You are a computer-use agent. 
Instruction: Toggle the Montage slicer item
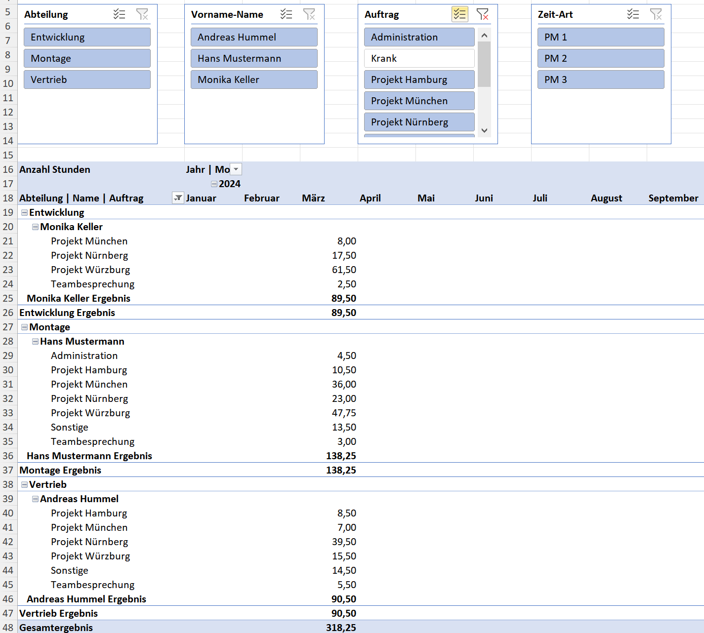[87, 58]
